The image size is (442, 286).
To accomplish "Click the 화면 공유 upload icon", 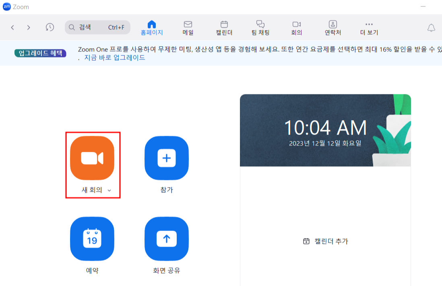I will pyautogui.click(x=167, y=239).
